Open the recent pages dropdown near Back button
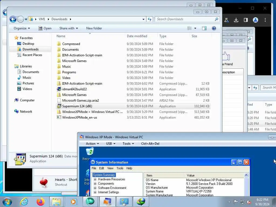This screenshot has height=207, width=276. pos(26,19)
